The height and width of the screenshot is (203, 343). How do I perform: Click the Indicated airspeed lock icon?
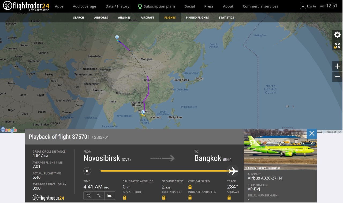click(190, 198)
